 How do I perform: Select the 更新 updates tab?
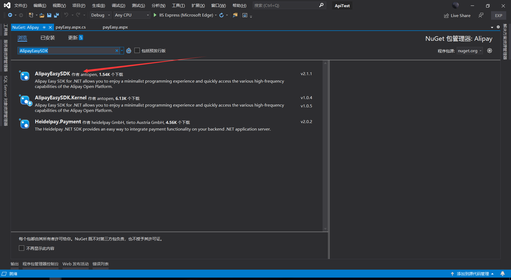(76, 38)
